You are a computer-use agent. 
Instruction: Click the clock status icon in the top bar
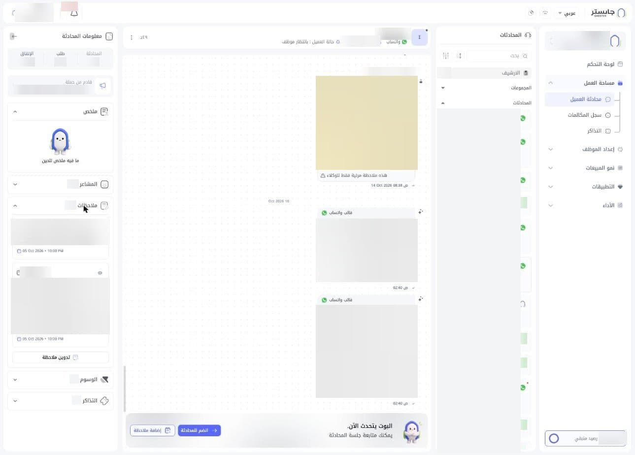531,13
